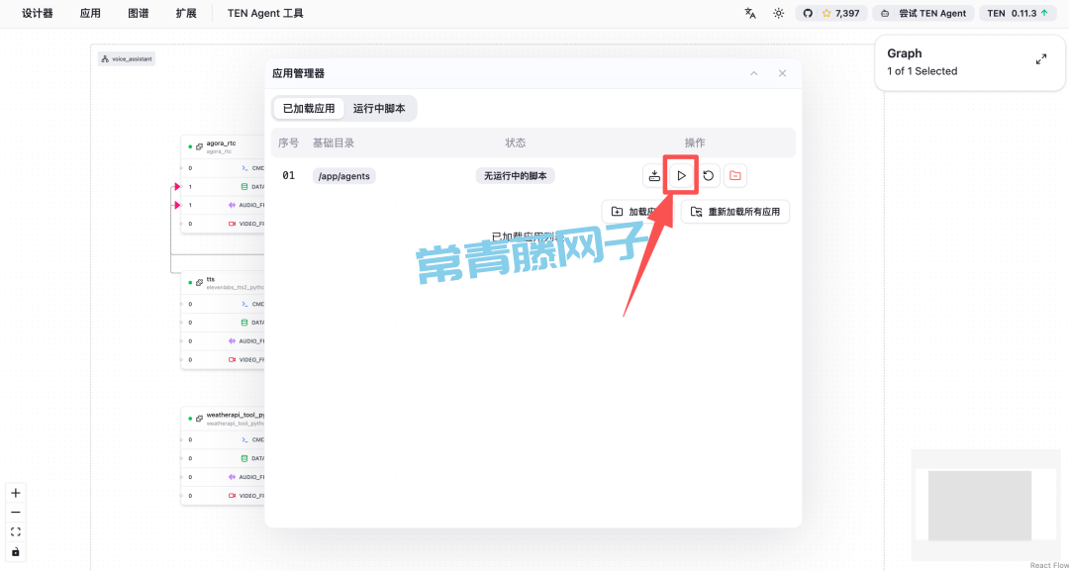Click the 尝试 TEN Agent button
1069x571 pixels.
[x=923, y=13]
